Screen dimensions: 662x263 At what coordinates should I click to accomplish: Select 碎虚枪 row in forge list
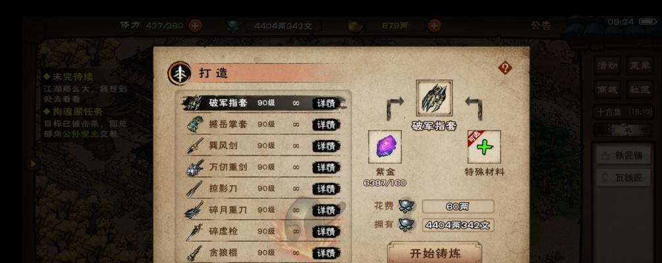(263, 231)
